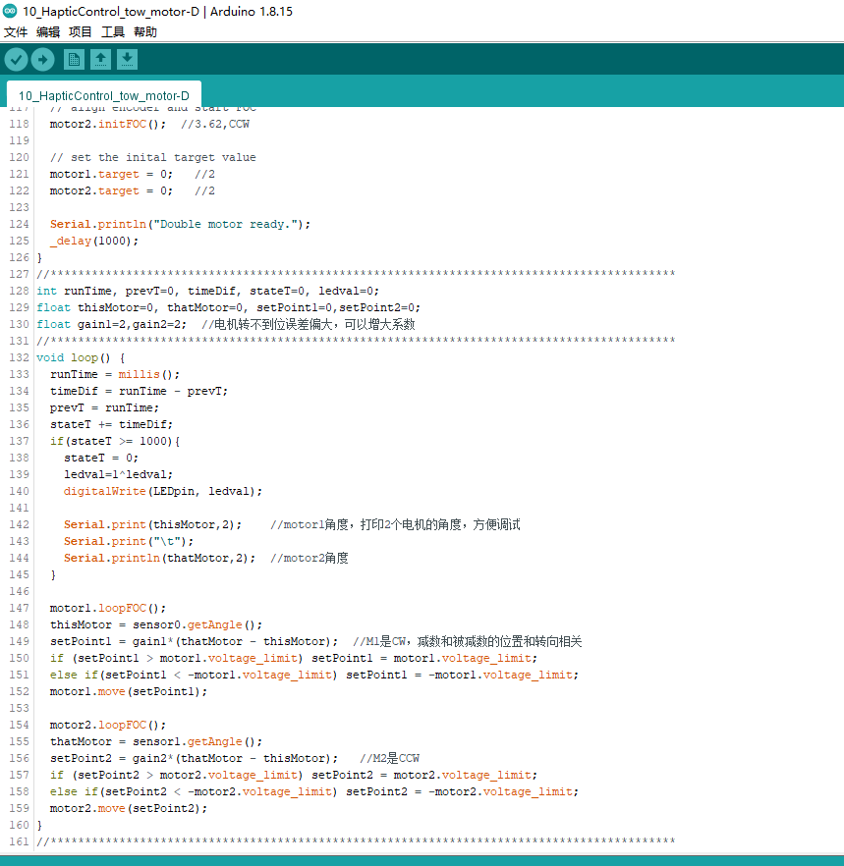Click the Save sketch icon
The height and width of the screenshot is (866, 844).
[127, 59]
